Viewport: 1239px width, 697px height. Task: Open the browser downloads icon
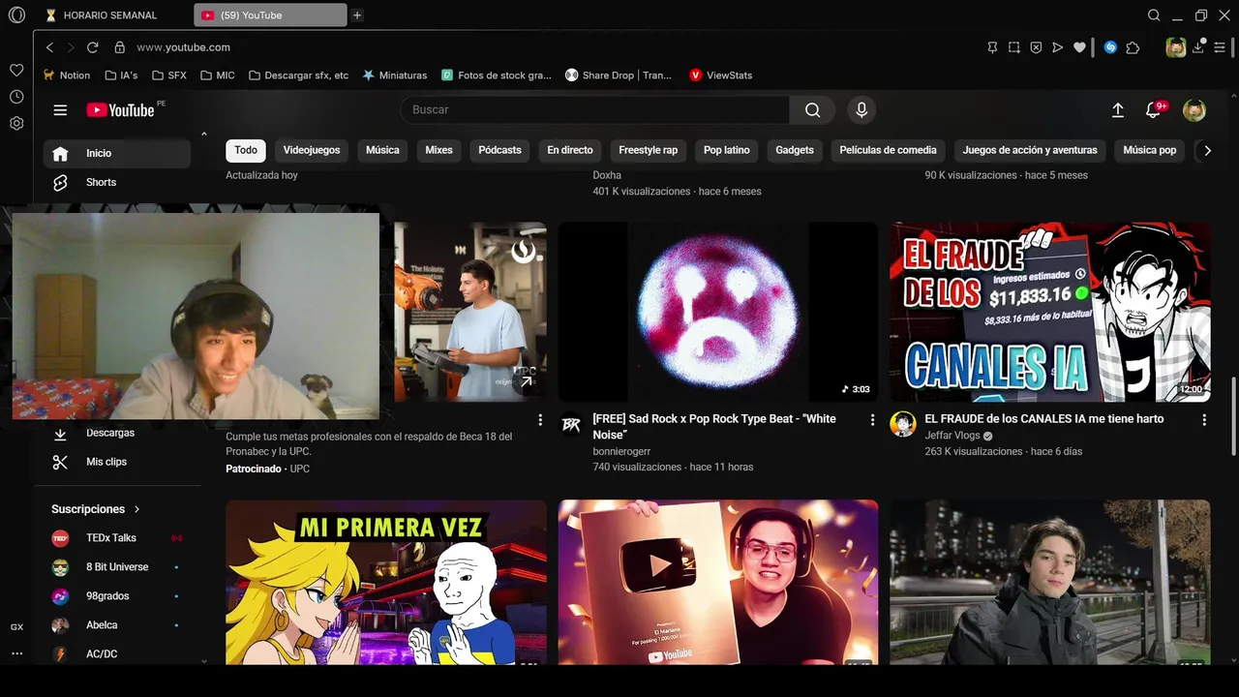pyautogui.click(x=1198, y=46)
